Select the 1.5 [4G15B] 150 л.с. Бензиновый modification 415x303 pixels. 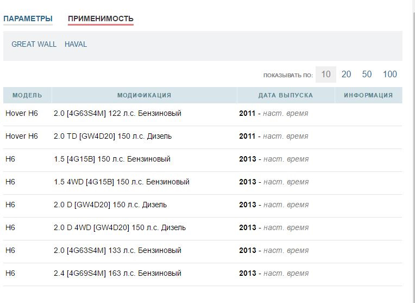tap(112, 159)
